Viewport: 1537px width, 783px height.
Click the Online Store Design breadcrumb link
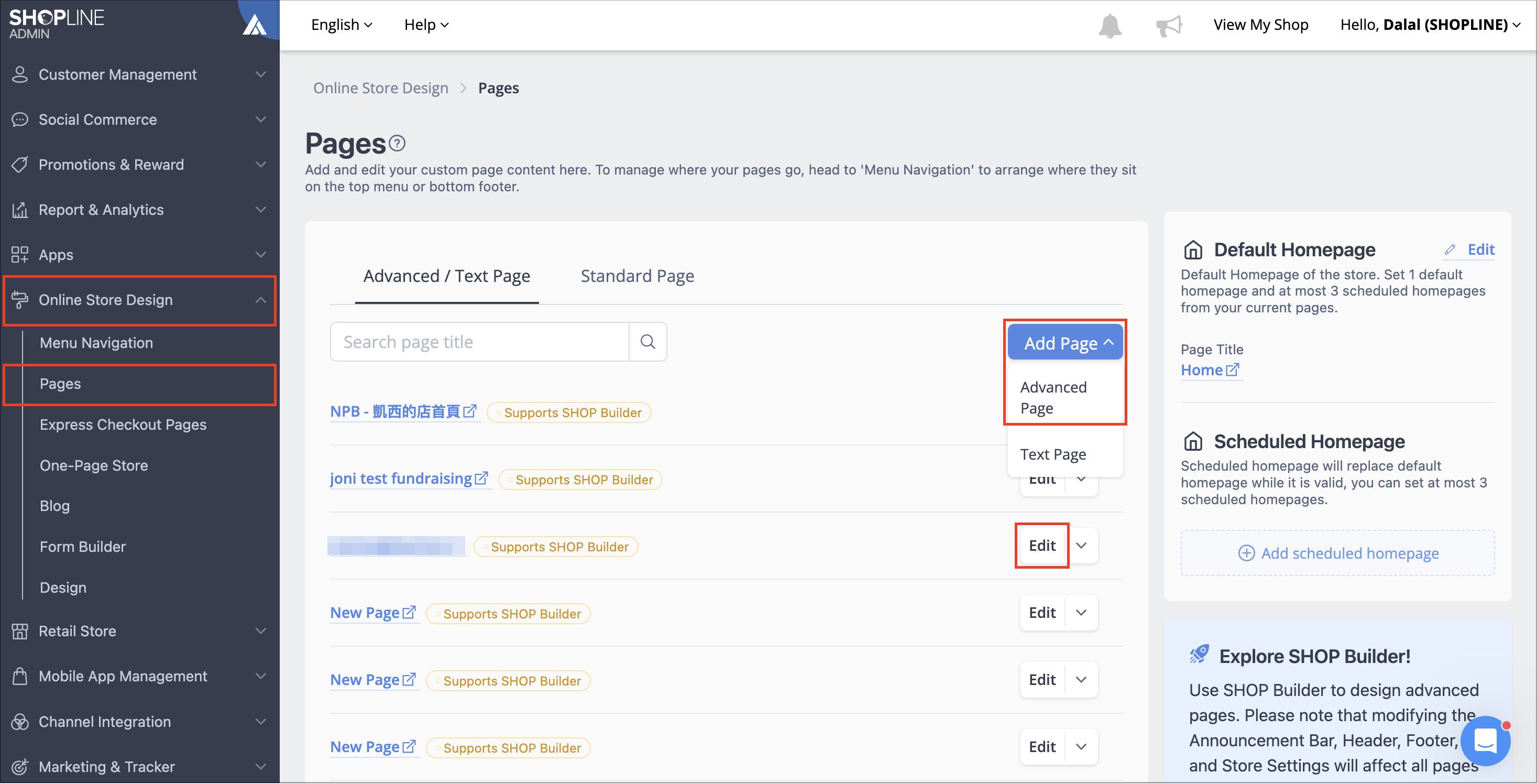pos(381,88)
